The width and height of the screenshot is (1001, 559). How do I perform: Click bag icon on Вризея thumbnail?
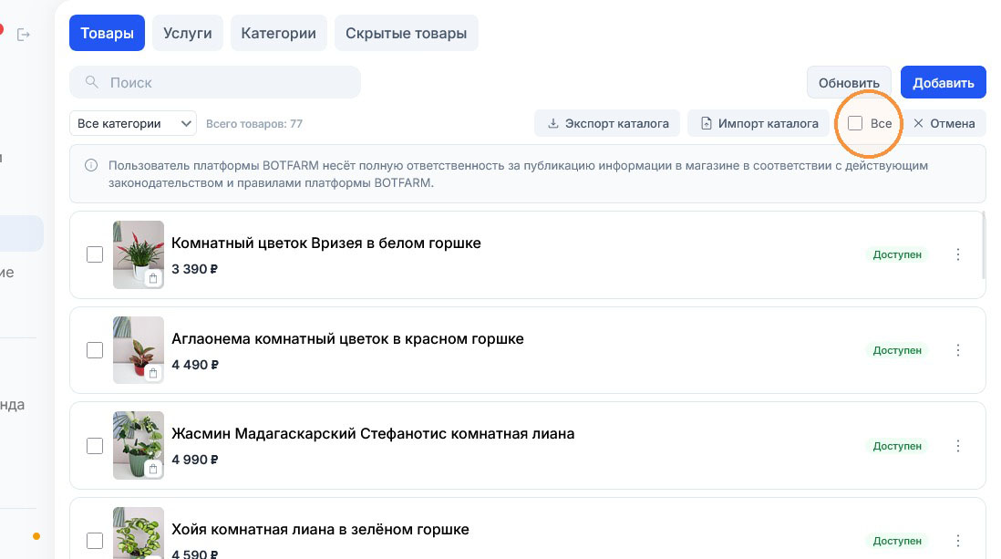153,278
